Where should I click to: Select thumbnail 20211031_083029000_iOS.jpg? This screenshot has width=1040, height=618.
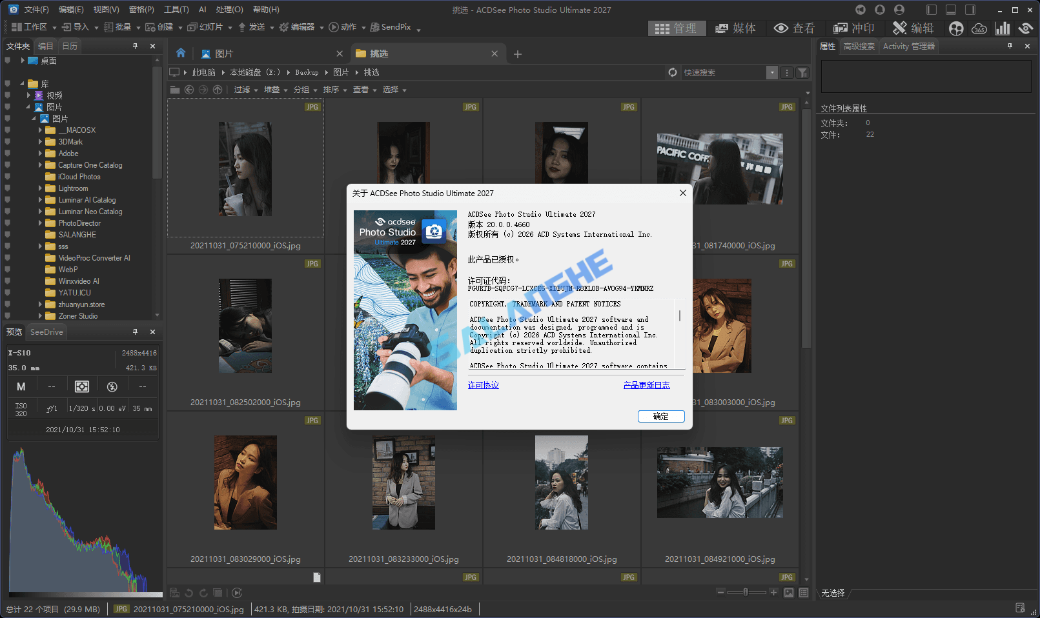(245, 491)
